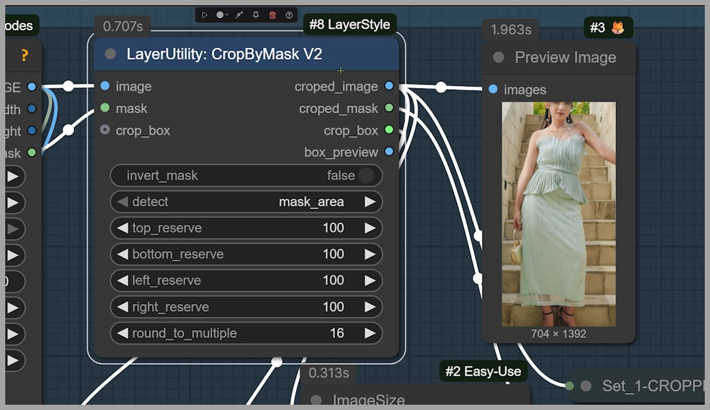Viewport: 710px width, 410px height.
Task: Click the play/execute icon in node toolbar
Action: click(205, 15)
